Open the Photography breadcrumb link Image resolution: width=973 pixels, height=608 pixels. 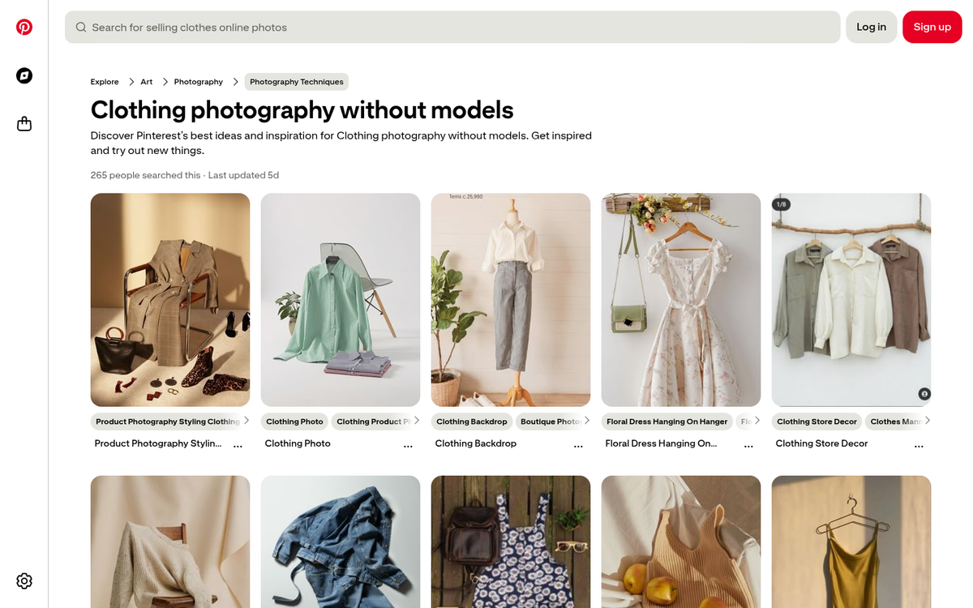click(198, 81)
